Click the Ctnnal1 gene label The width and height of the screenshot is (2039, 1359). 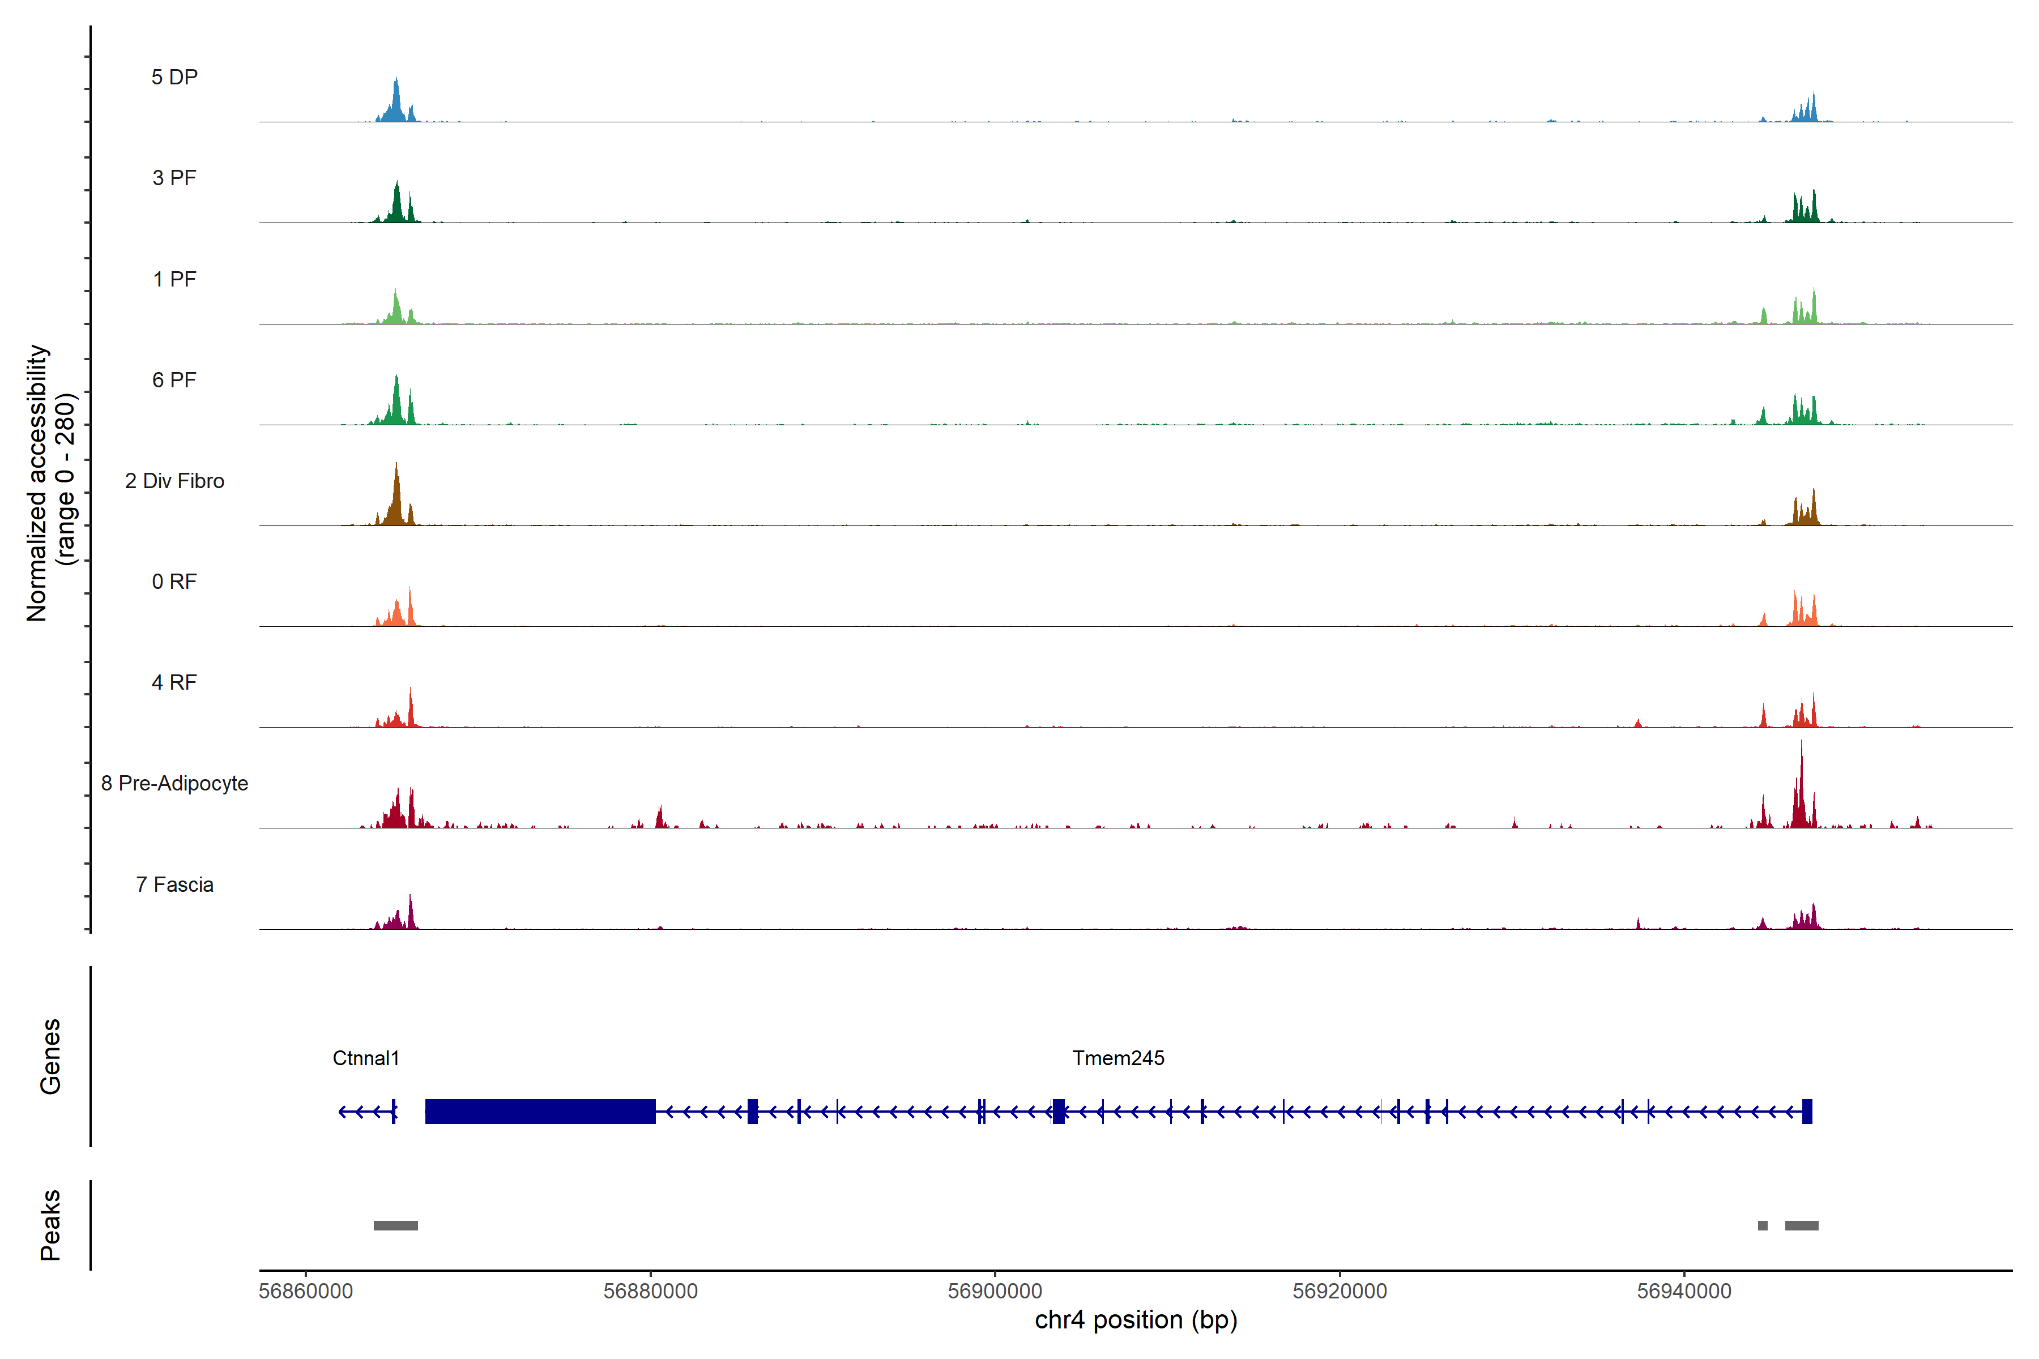pos(366,1058)
